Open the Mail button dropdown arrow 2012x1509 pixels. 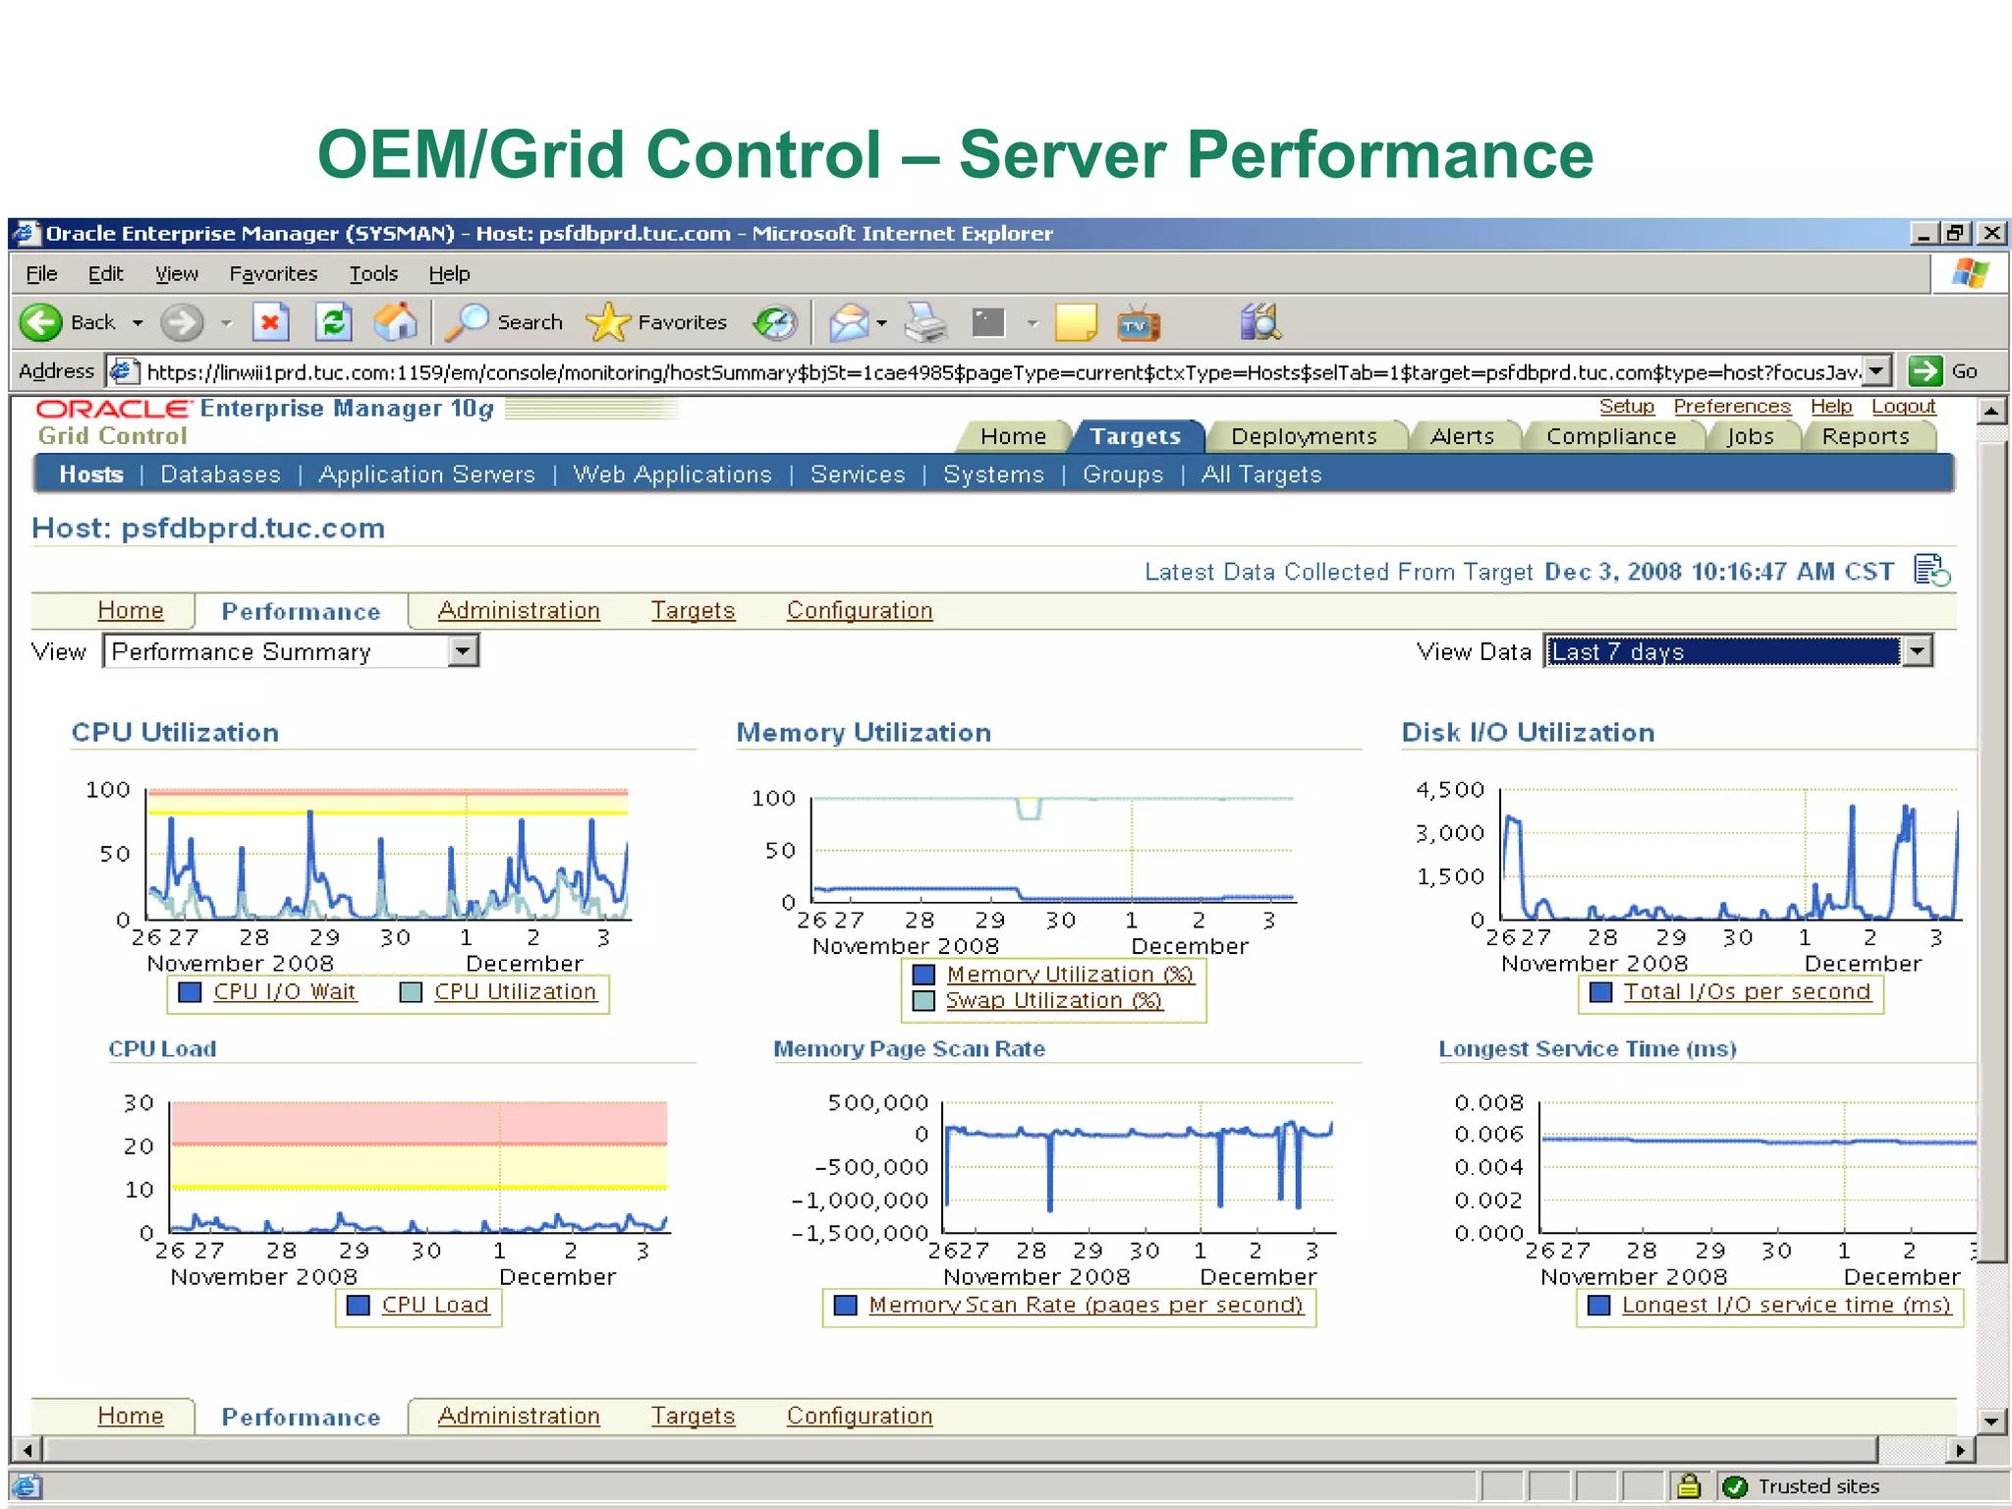881,323
